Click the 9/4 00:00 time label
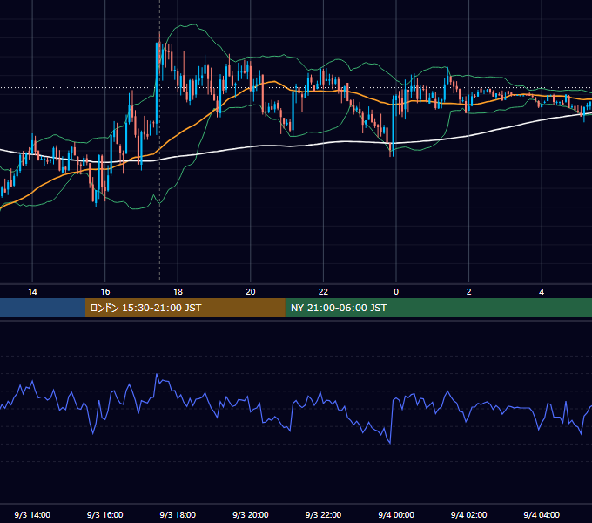 396,514
